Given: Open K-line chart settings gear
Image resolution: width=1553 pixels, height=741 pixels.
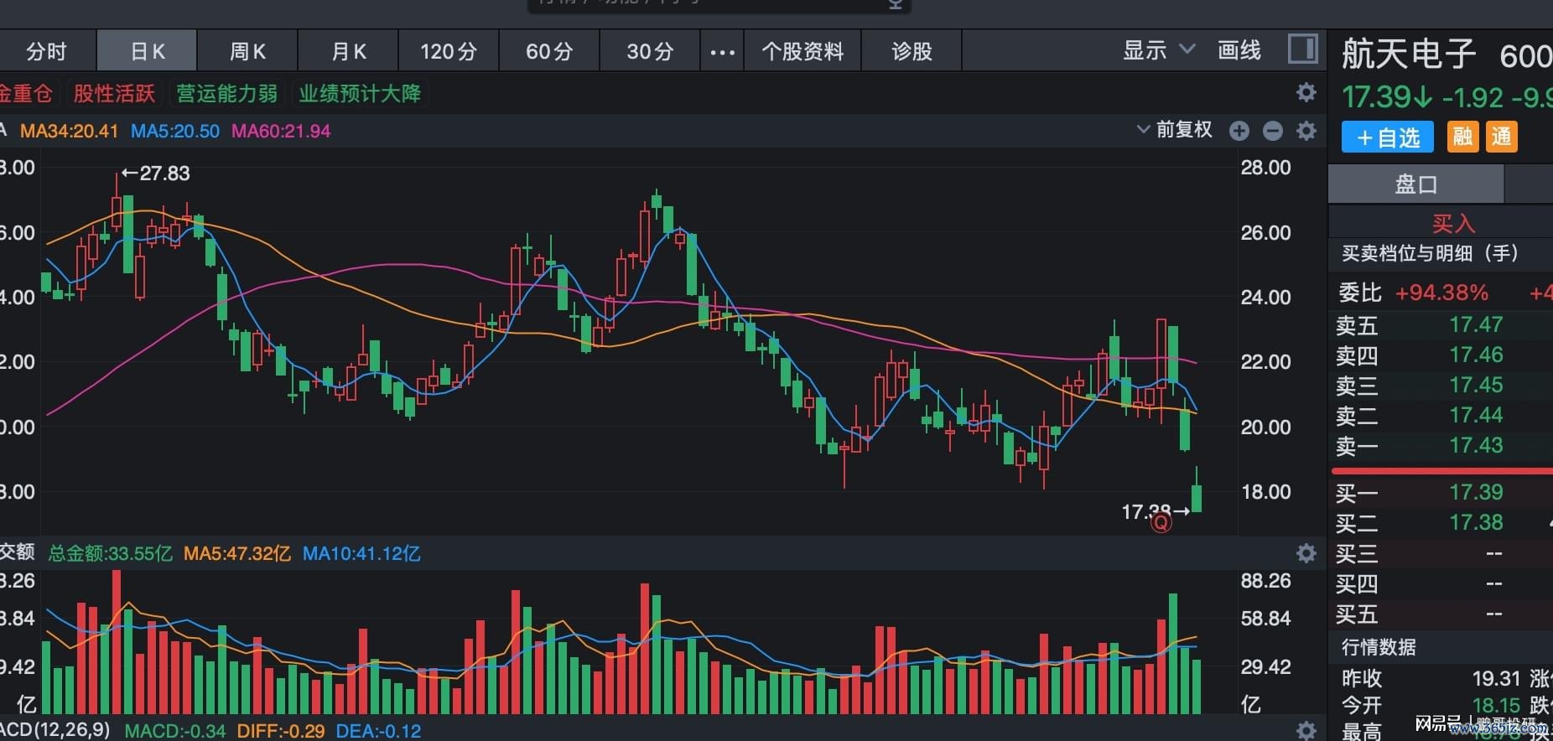Looking at the screenshot, I should point(1306,131).
